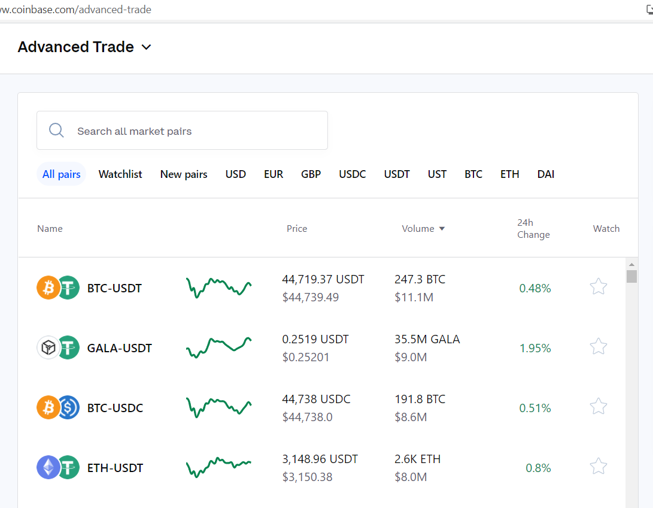Click the Tether icon in BTC-USDT row
The image size is (653, 508).
68,288
